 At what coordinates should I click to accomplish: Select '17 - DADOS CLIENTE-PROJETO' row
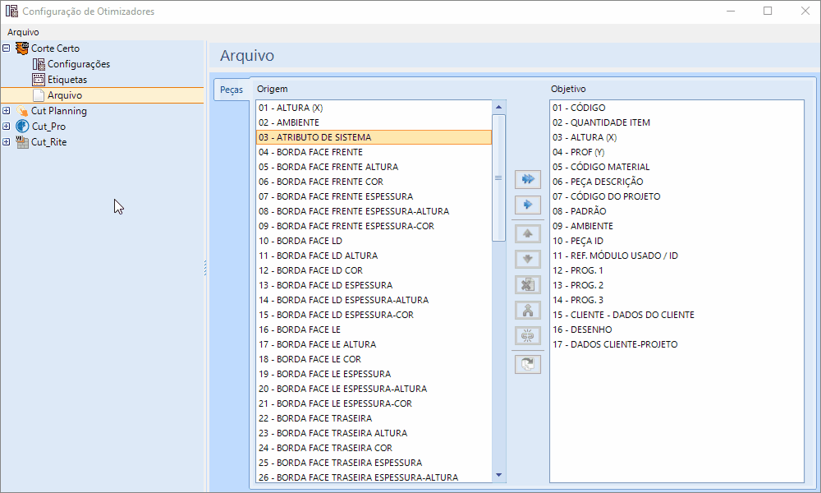click(x=677, y=344)
